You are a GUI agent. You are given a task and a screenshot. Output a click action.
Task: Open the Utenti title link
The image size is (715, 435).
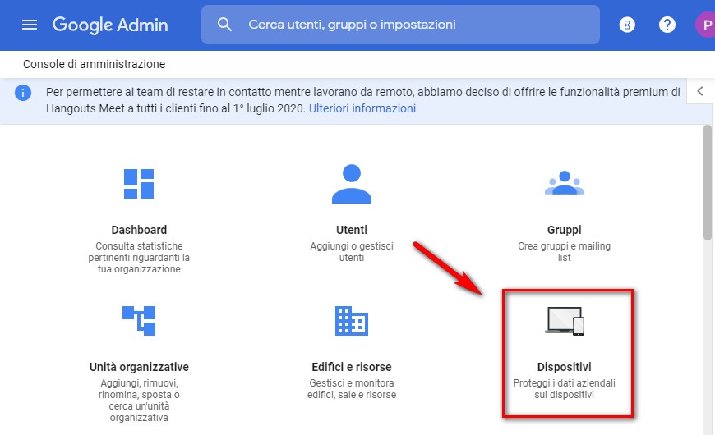click(352, 230)
